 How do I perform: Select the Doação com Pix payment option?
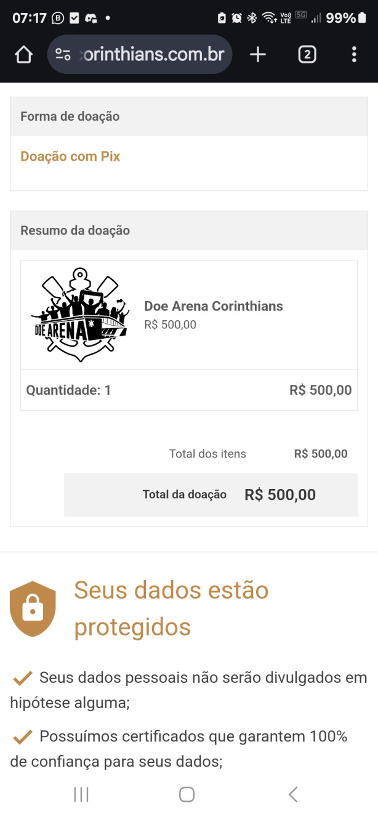(70, 156)
